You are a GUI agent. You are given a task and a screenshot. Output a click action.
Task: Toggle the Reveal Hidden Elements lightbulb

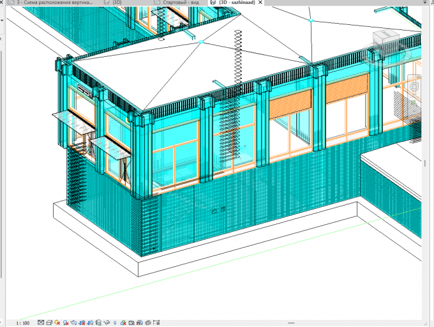[115, 323]
